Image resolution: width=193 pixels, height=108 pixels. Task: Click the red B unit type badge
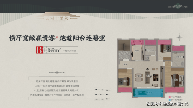click(40, 50)
